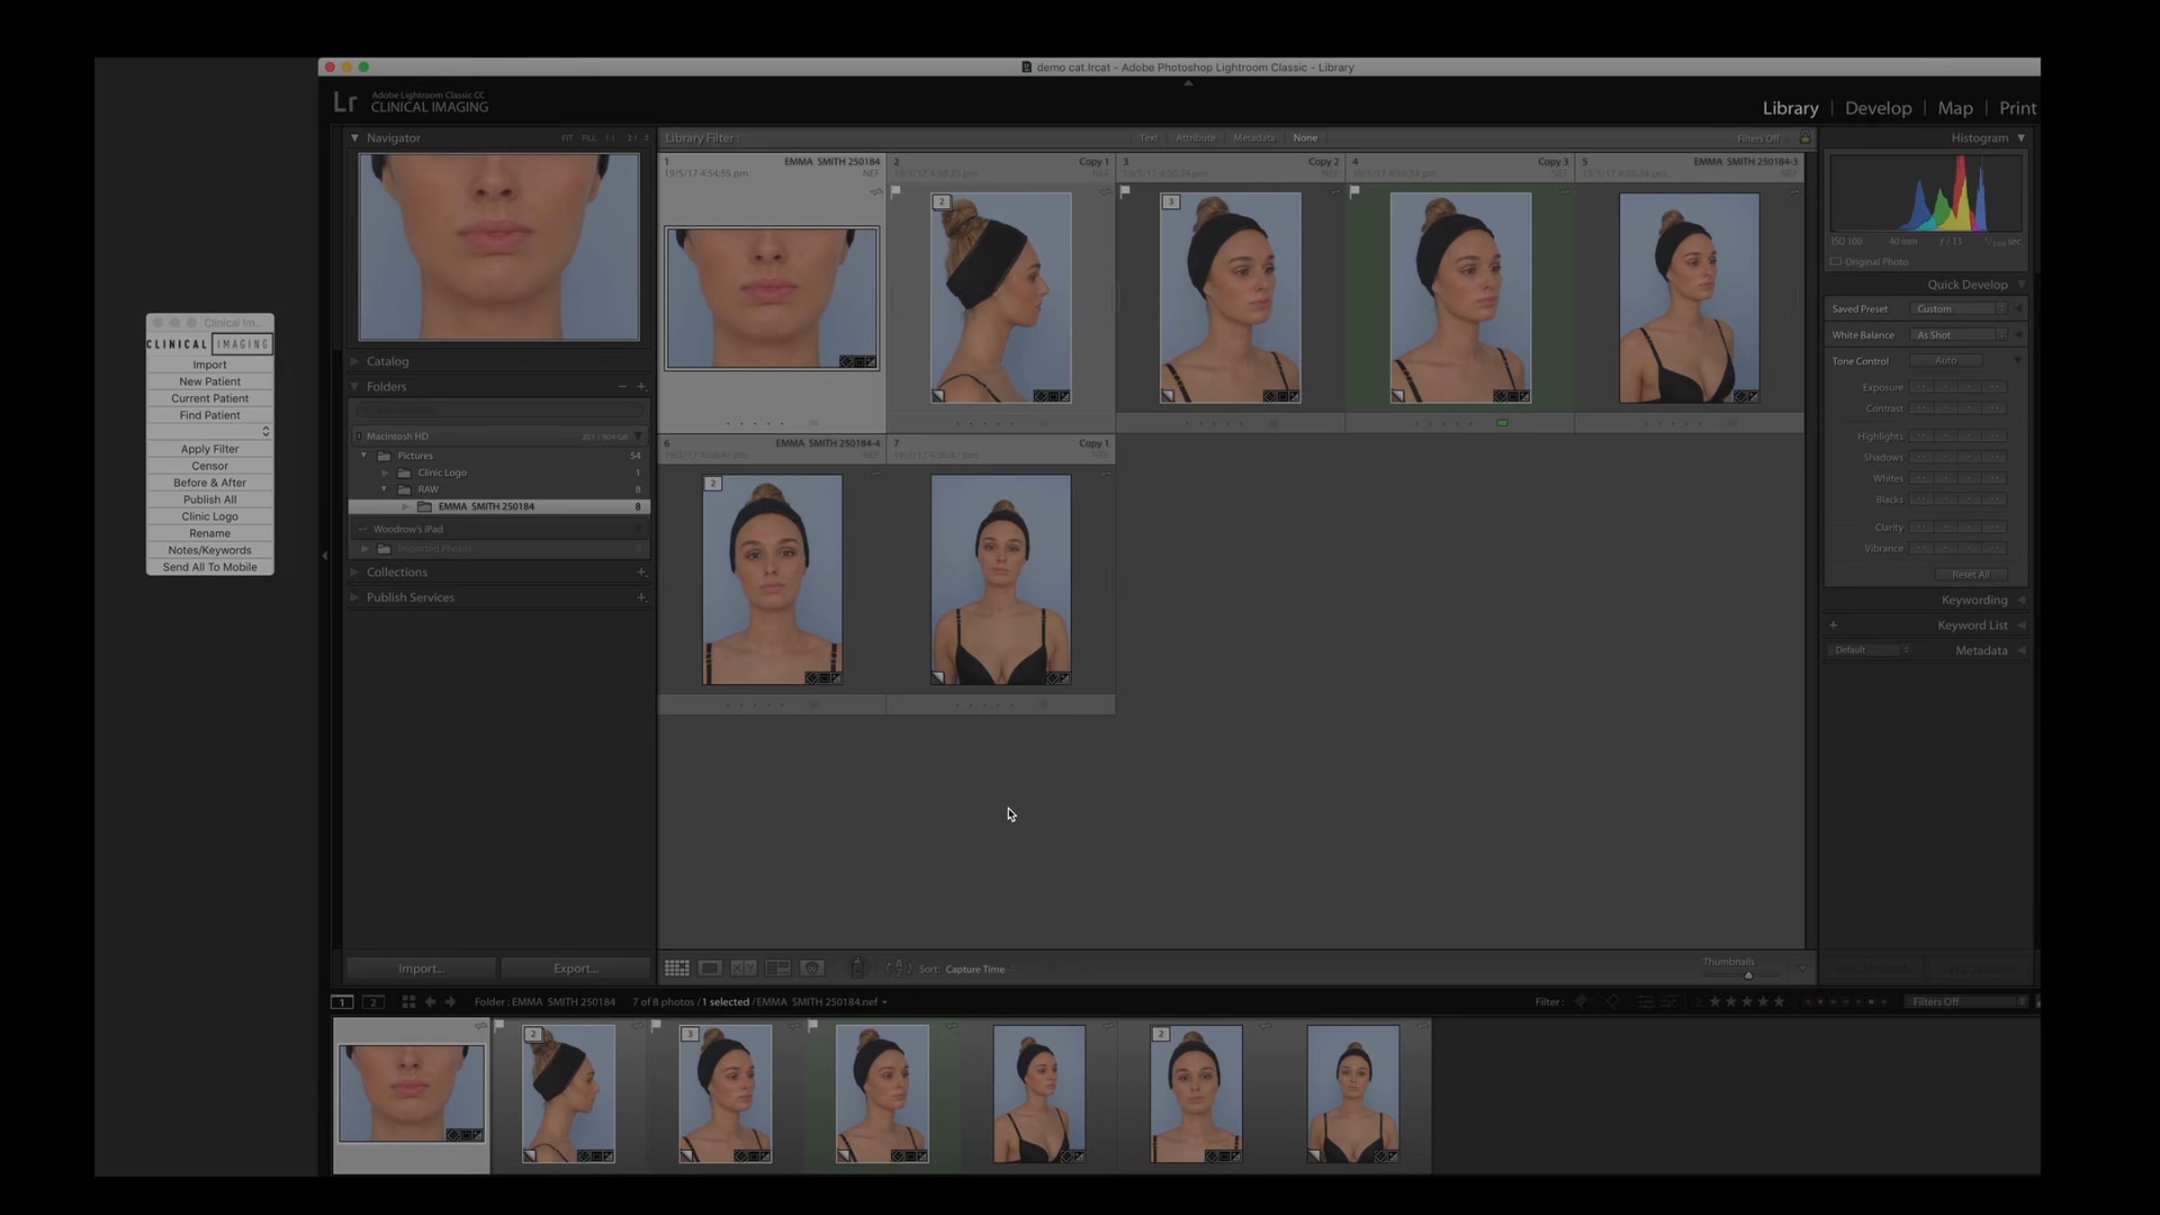The height and width of the screenshot is (1215, 2160).
Task: Click the Export... button
Action: tap(576, 968)
